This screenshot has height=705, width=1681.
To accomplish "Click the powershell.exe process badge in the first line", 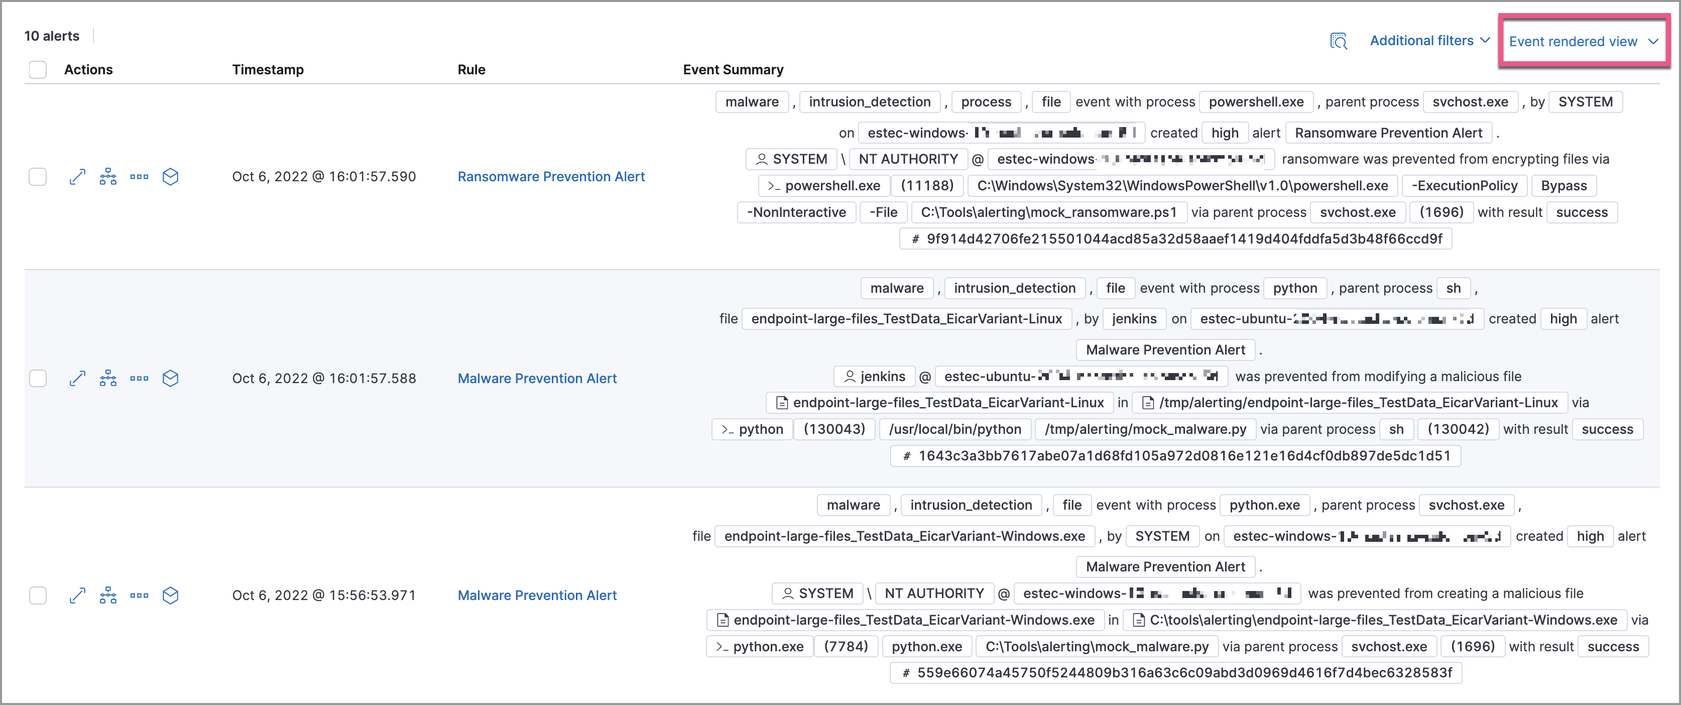I will 1256,102.
